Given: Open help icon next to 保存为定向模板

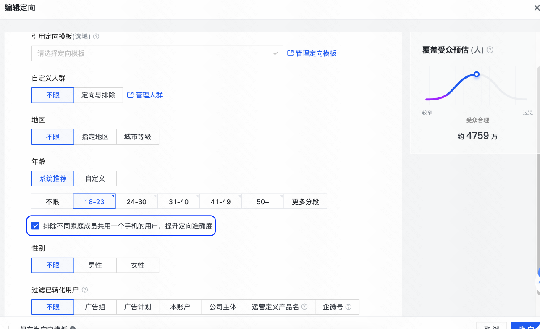Looking at the screenshot, I should [73, 327].
